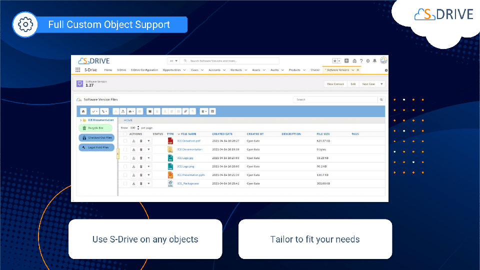Delete ICE Presentation.pptx with its trash icon
480x270 pixels.
141,175
